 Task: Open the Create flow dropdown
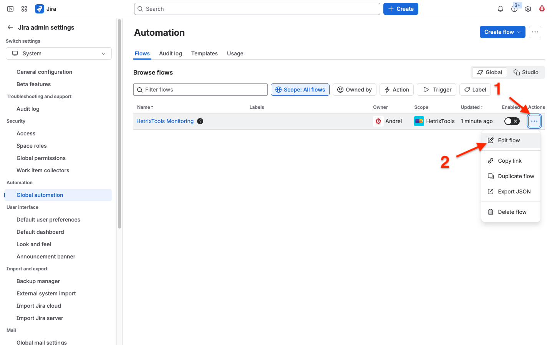(502, 32)
